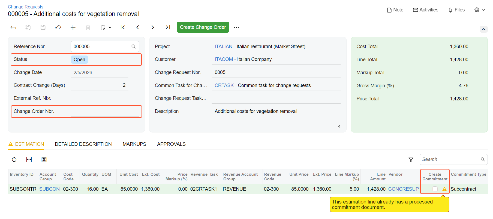Export estimation grid to Excel
Viewport: 493px width, 219px height.
pos(44,159)
